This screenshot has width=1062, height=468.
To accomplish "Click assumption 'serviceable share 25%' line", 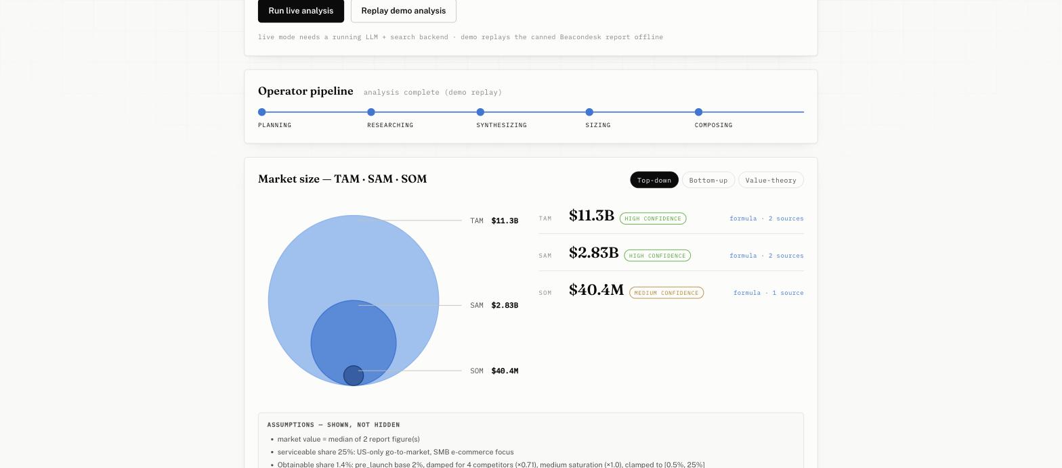I will [x=395, y=452].
